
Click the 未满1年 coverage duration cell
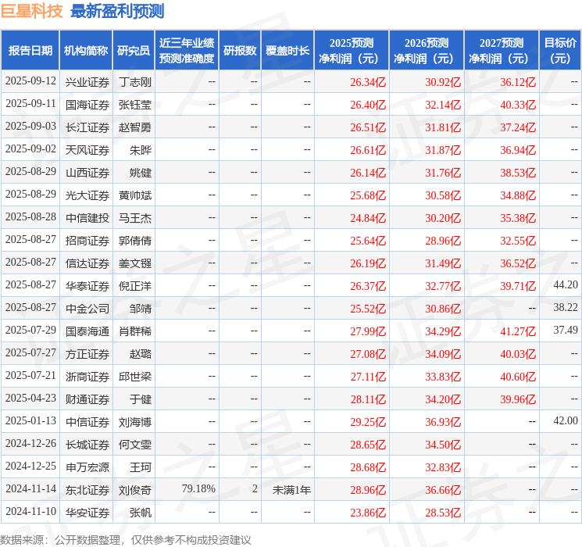click(x=291, y=489)
